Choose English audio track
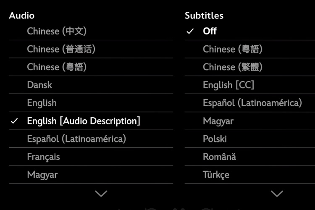Image resolution: width=315 pixels, height=210 pixels. coord(42,103)
